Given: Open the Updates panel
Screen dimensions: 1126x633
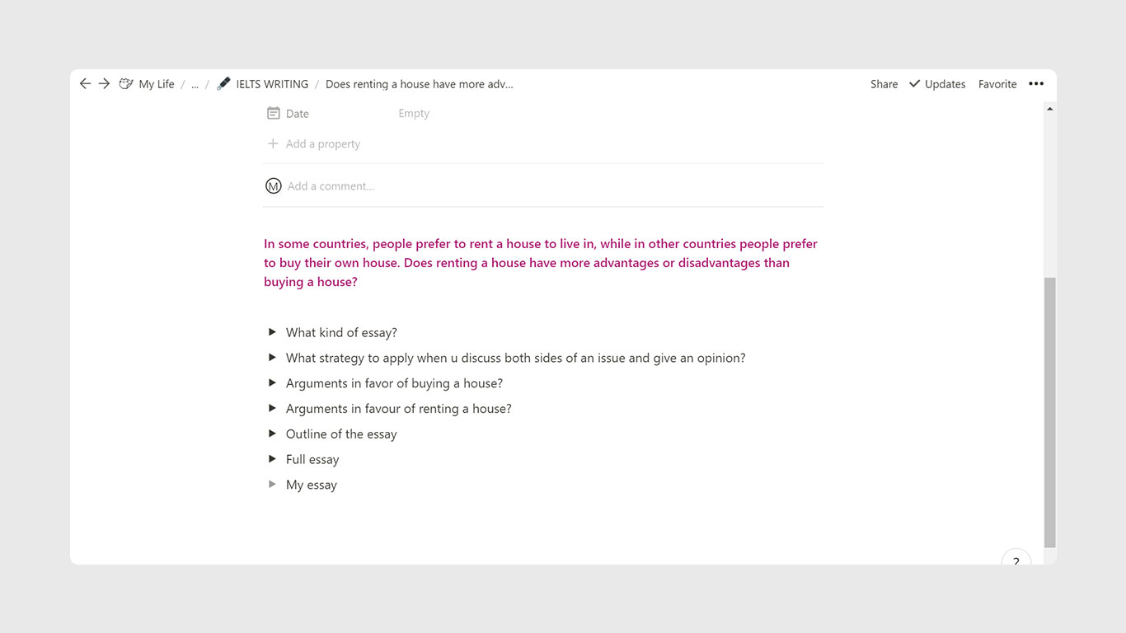Looking at the screenshot, I should (x=937, y=84).
